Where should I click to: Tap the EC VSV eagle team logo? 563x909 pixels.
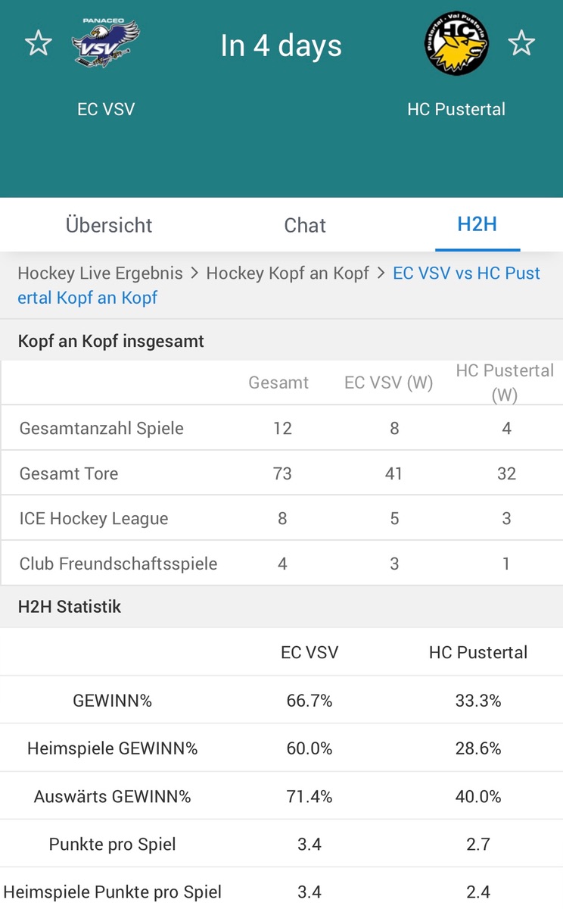click(x=106, y=43)
